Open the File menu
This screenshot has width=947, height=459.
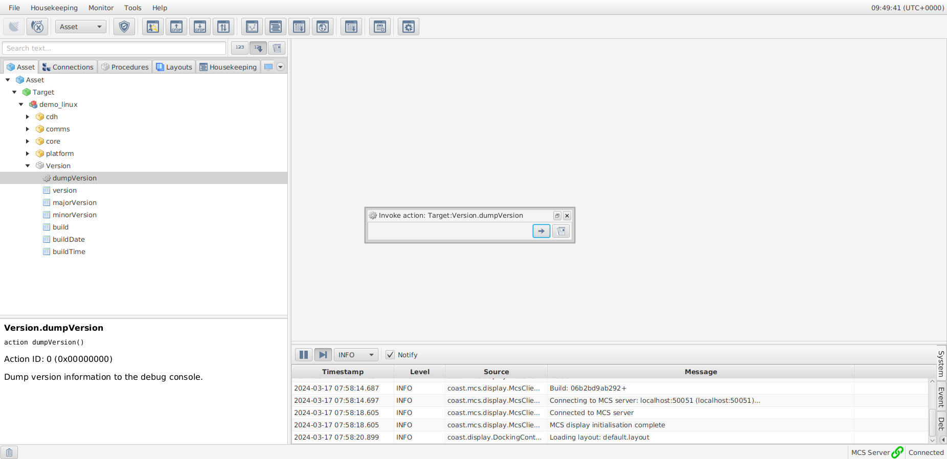click(x=14, y=8)
